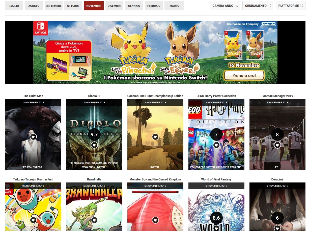Select the Febbraio tab
The width and height of the screenshot is (309, 231).
[x=154, y=6]
